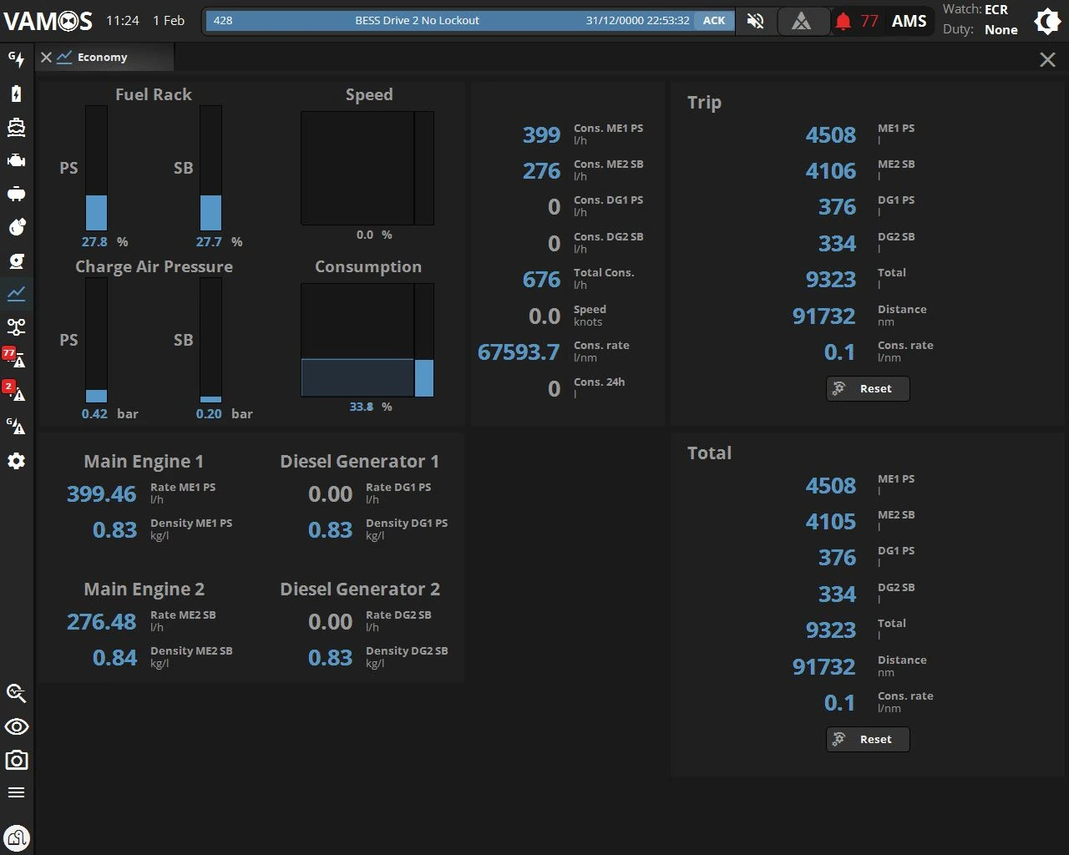Mute the alarm buzzer
The image size is (1069, 855).
(x=755, y=21)
